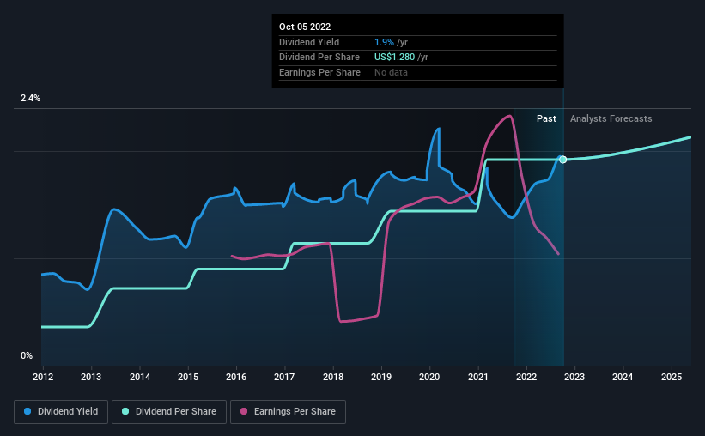Click the 1.9% dividend yield value
The height and width of the screenshot is (436, 705).
pyautogui.click(x=384, y=42)
